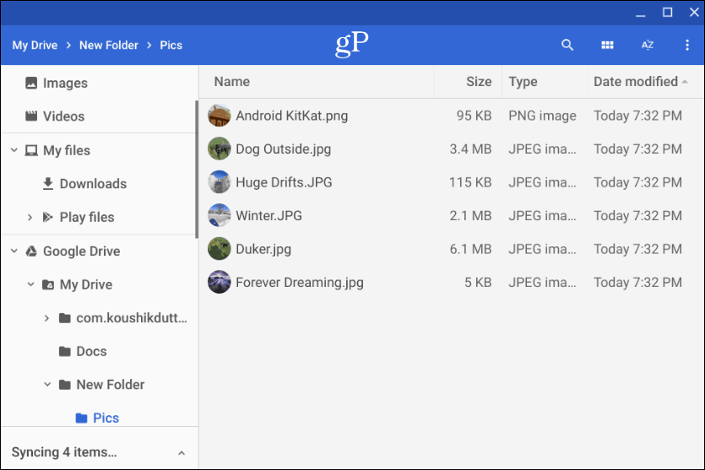Go to New Folder in breadcrumb
This screenshot has width=705, height=470.
tap(109, 45)
